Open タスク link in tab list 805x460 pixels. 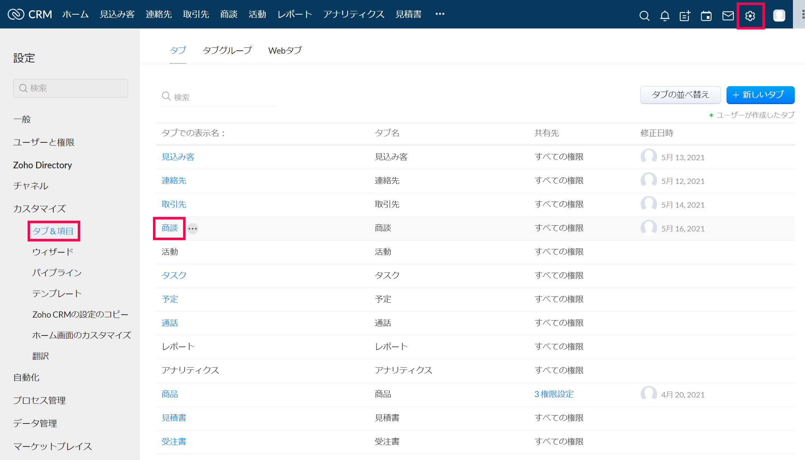[174, 276]
